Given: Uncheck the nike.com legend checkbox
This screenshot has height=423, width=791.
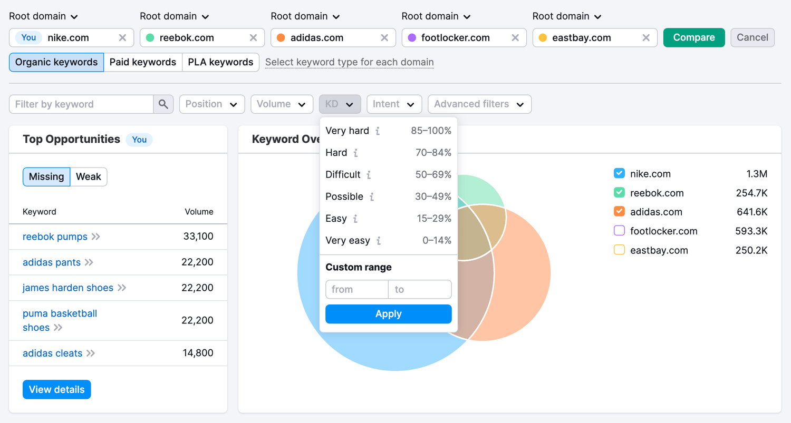Looking at the screenshot, I should point(619,174).
